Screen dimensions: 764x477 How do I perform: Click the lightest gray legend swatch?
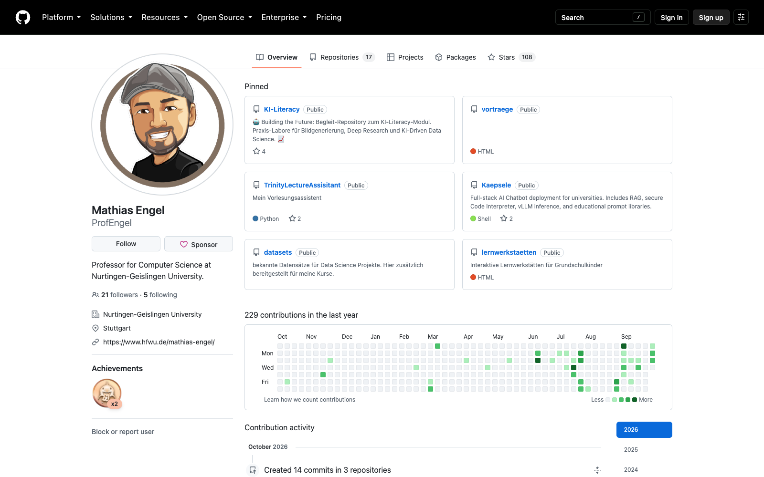[x=608, y=400]
